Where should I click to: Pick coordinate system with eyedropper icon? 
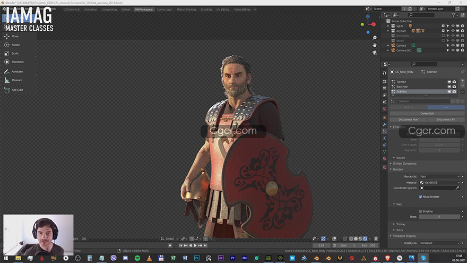(457, 188)
